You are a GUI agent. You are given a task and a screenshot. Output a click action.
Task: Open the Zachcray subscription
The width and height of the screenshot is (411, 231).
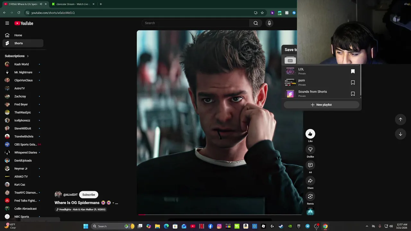pos(22,96)
